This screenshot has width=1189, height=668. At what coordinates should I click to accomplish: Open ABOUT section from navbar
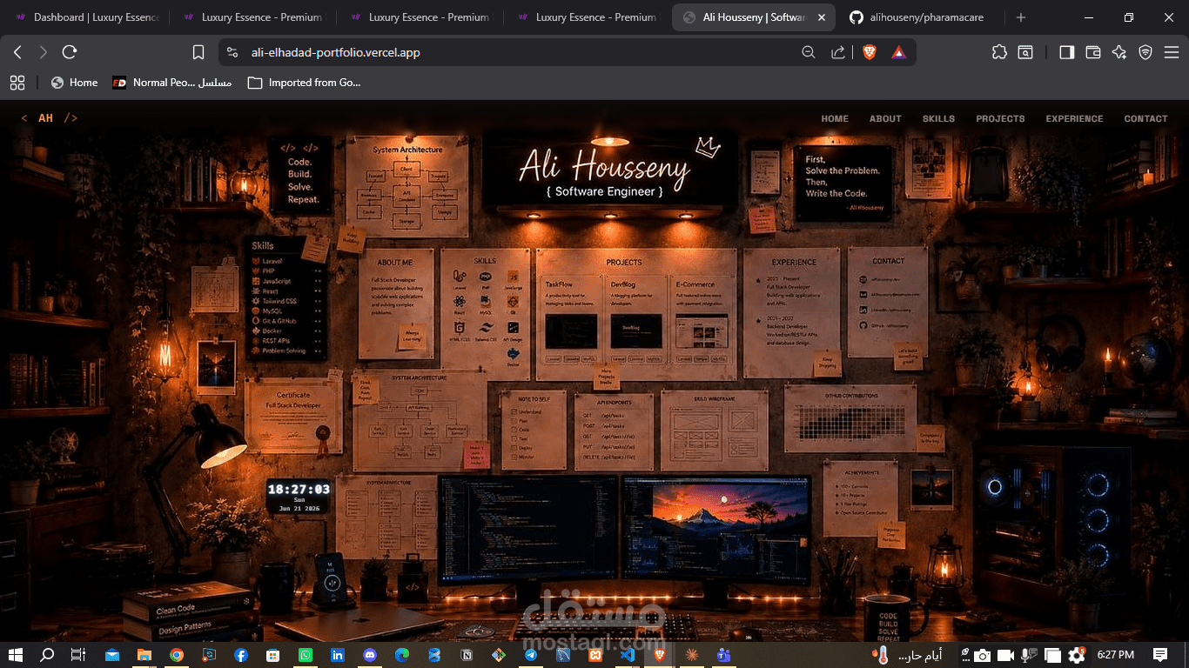[885, 118]
